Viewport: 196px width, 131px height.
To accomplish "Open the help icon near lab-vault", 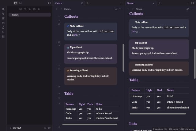I will point(45,128).
